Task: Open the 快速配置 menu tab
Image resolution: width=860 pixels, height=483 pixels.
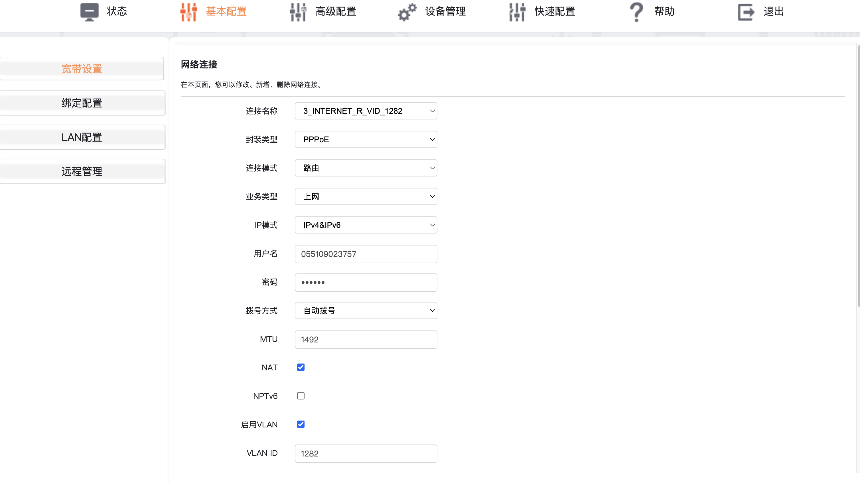Action: coord(555,11)
